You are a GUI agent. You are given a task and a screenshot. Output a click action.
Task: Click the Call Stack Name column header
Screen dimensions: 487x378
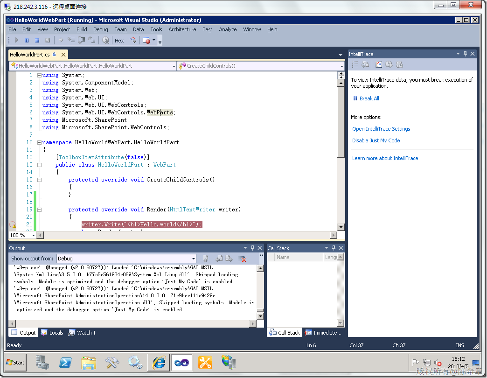[x=299, y=258]
